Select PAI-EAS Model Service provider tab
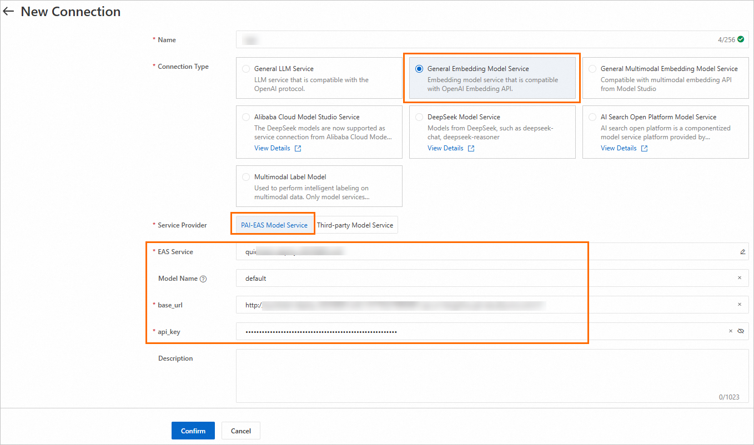Image resolution: width=754 pixels, height=445 pixels. (x=274, y=225)
